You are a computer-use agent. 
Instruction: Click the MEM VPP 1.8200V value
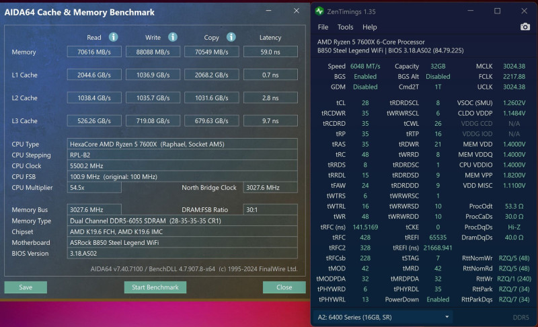pyautogui.click(x=514, y=176)
